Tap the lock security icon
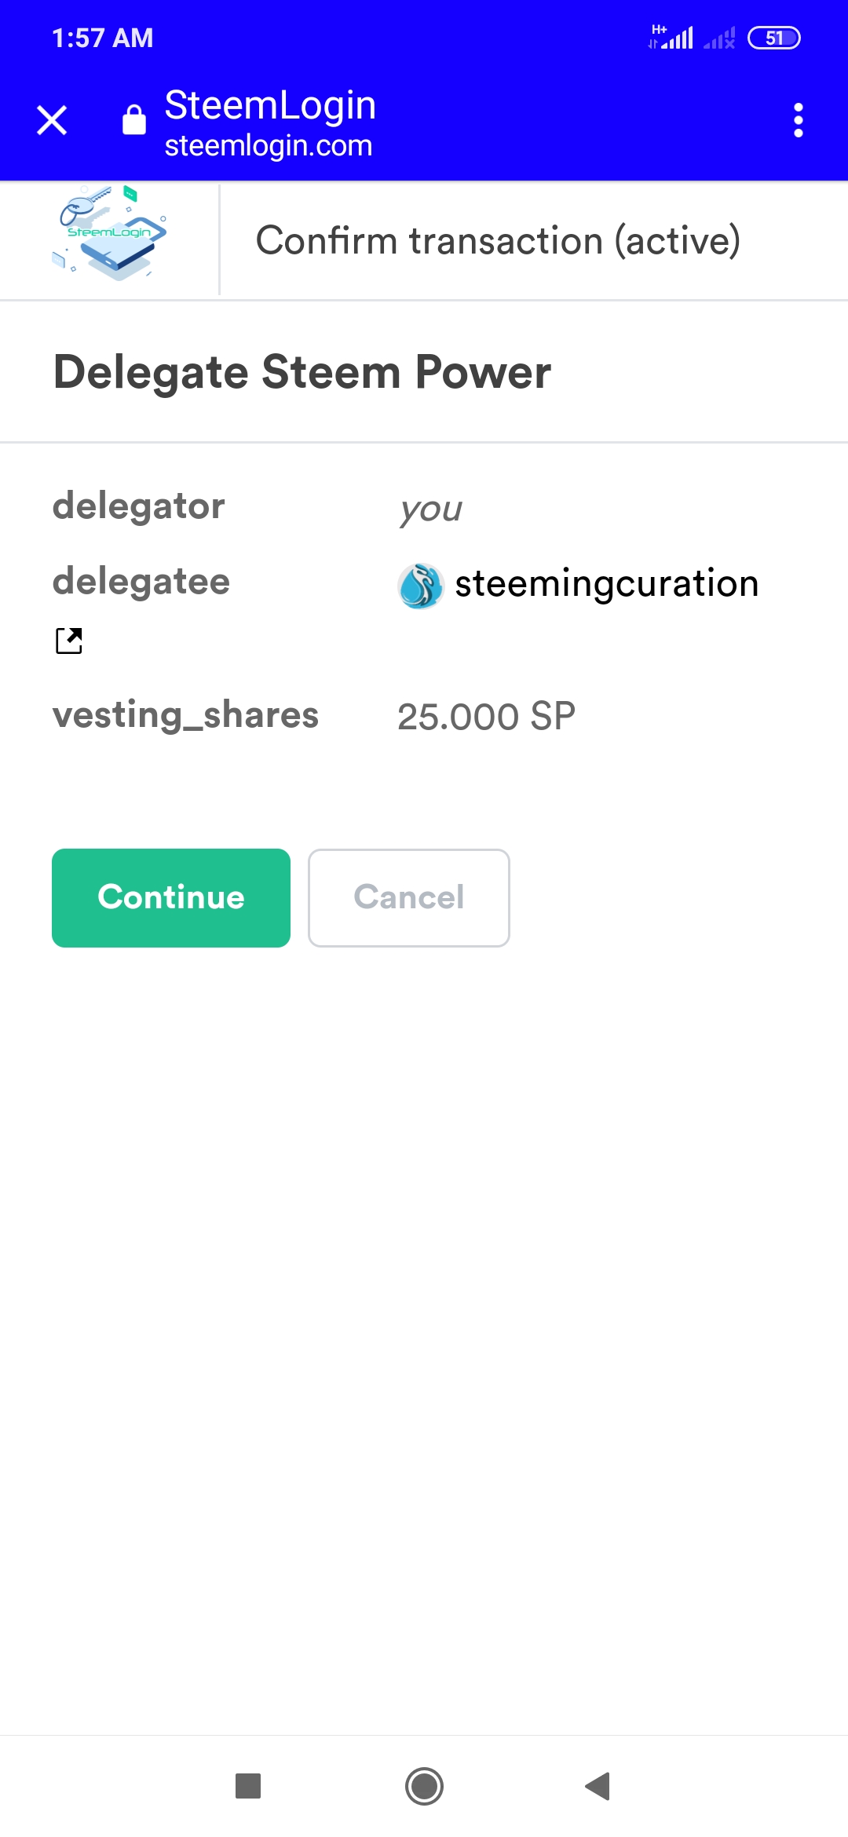This screenshot has height=1837, width=848. click(134, 120)
